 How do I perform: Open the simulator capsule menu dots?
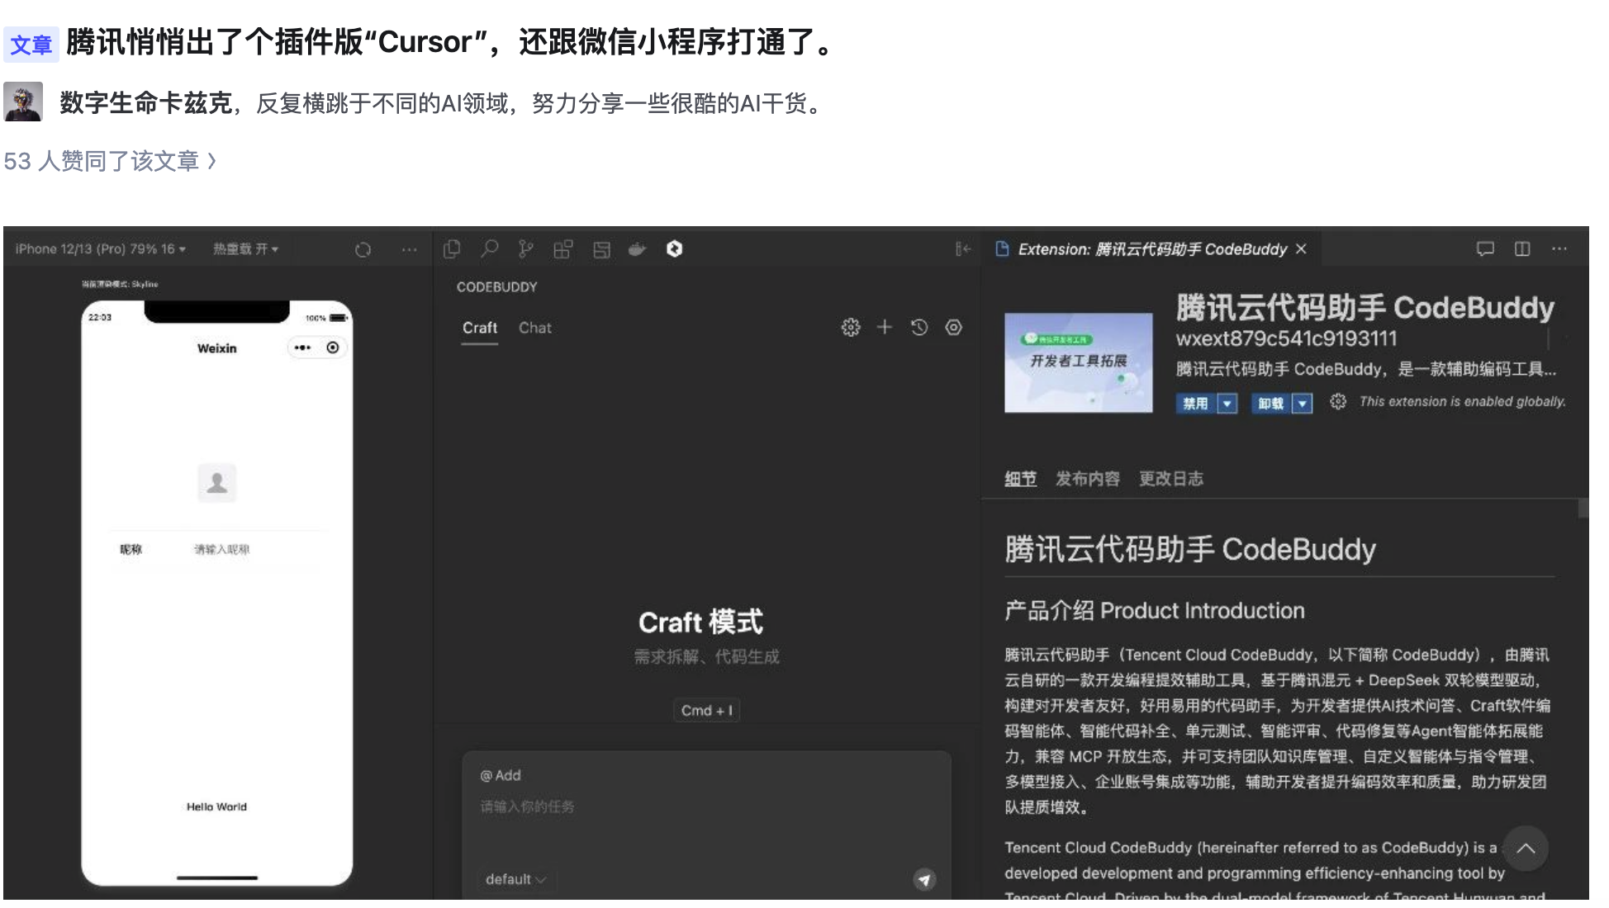pos(303,348)
